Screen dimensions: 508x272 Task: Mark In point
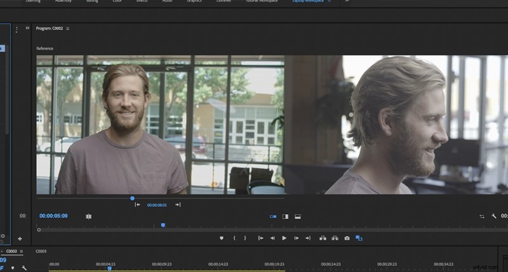click(x=234, y=238)
